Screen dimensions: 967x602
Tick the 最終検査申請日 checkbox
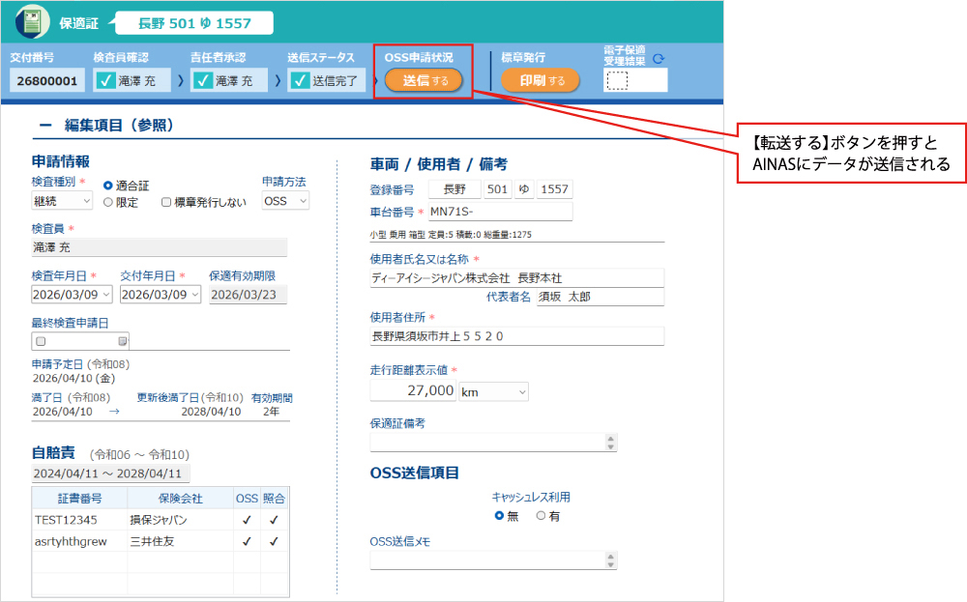coord(41,341)
